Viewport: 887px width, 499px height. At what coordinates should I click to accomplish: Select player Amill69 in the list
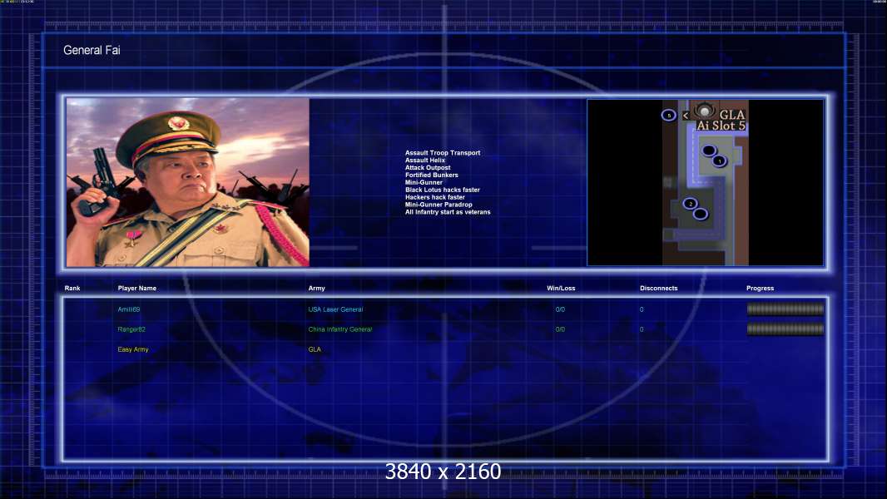pyautogui.click(x=128, y=309)
